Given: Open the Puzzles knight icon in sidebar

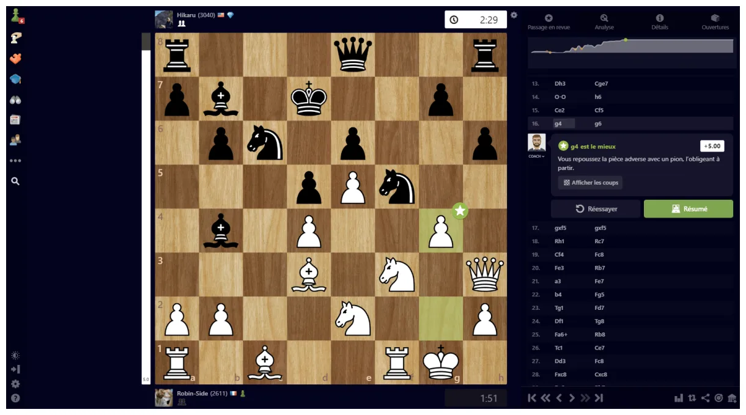Looking at the screenshot, I should click(x=16, y=38).
